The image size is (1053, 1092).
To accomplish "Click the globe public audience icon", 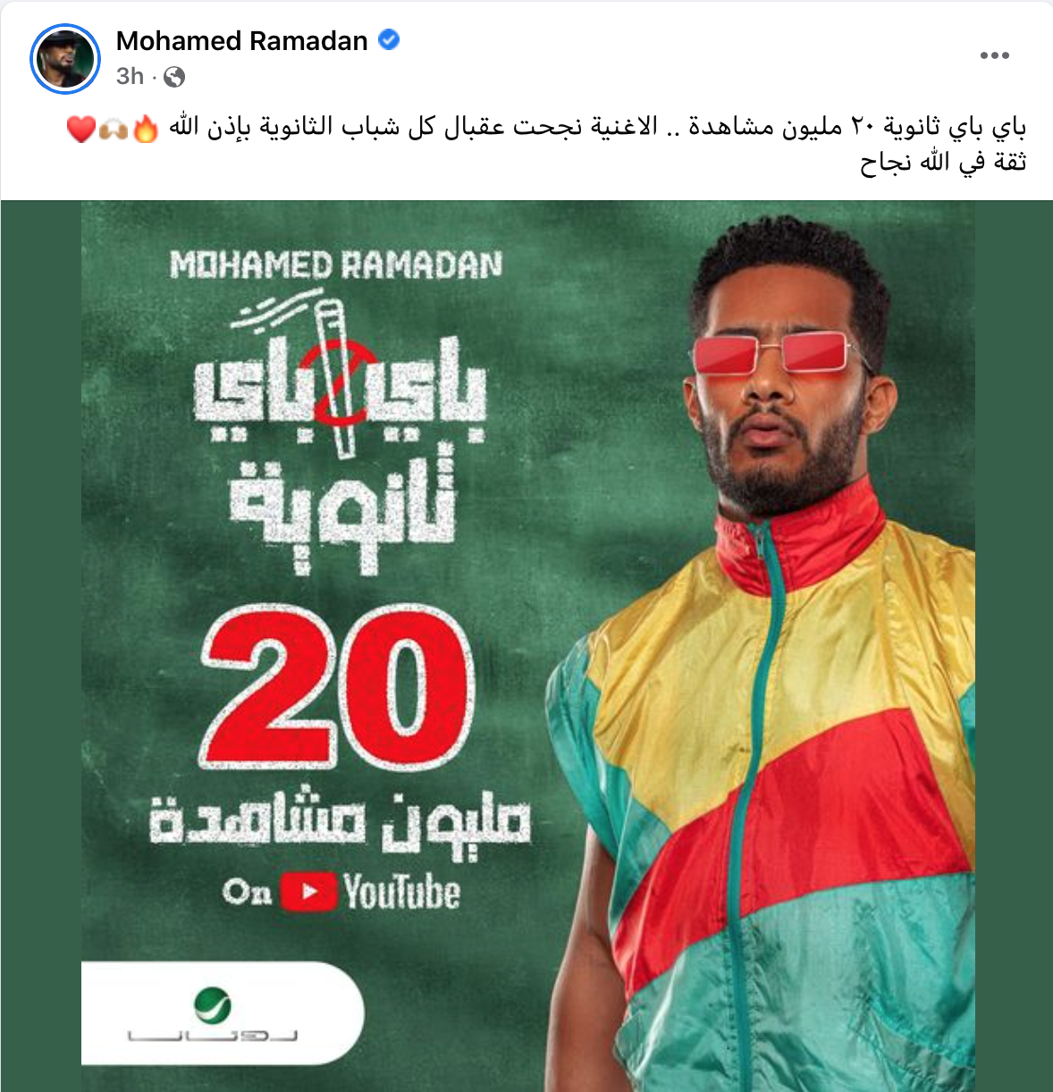I will [x=175, y=78].
